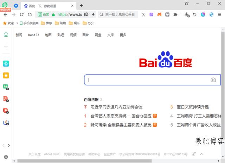This screenshot has height=163, width=225.
Task: Open the red AI video sidebar tool
Action: [x=6, y=111]
